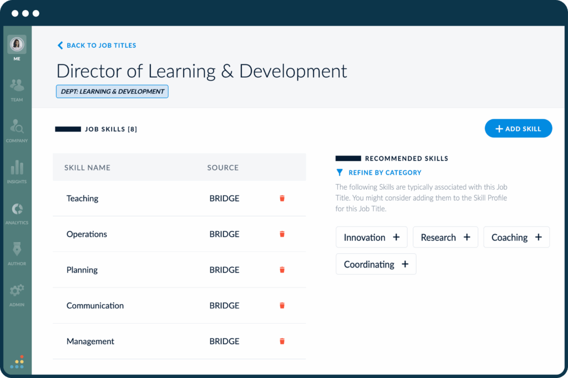
Task: Delete the Teaching skill via trash icon
Action: pyautogui.click(x=282, y=198)
